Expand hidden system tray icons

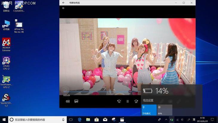(x=166, y=119)
